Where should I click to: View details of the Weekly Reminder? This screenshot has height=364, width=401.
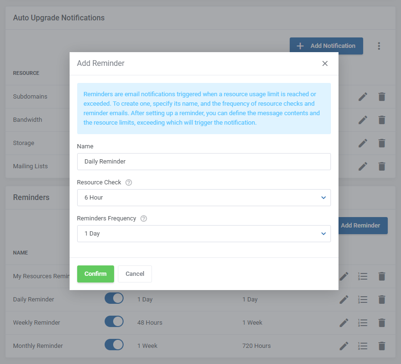point(363,322)
